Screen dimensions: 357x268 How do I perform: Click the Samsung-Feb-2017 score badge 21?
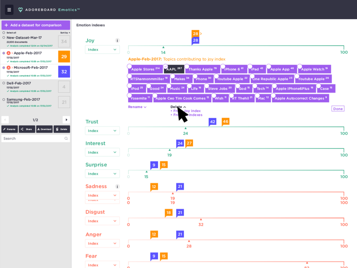64,102
